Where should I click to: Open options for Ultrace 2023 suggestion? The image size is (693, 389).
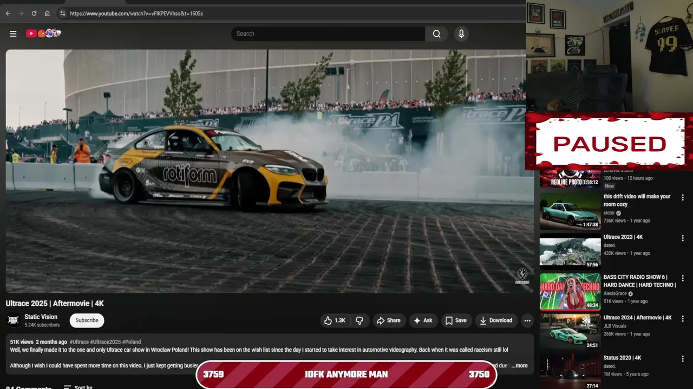683,238
